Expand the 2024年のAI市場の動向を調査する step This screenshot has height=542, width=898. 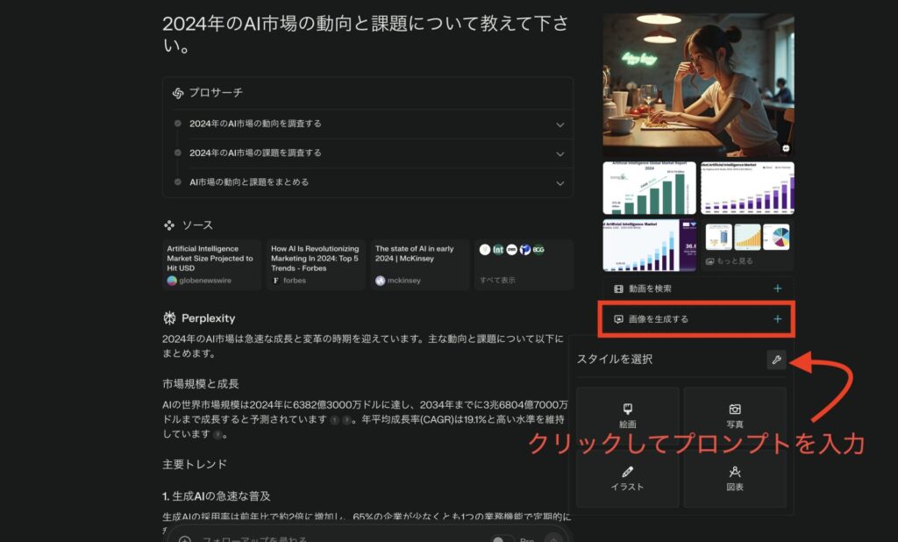coord(559,124)
